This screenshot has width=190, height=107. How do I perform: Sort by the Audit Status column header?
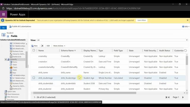pyautogui.click(x=164, y=51)
